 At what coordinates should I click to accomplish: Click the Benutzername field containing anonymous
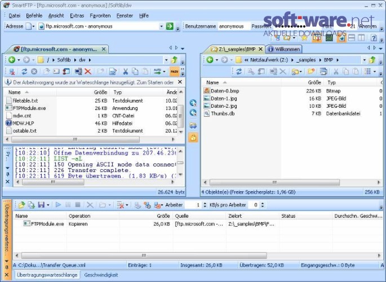233,26
